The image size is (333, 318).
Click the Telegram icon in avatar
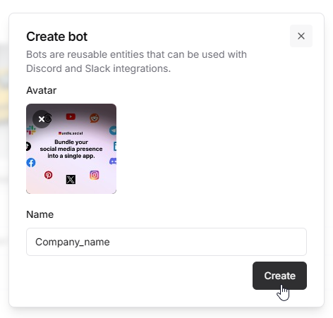click(113, 130)
